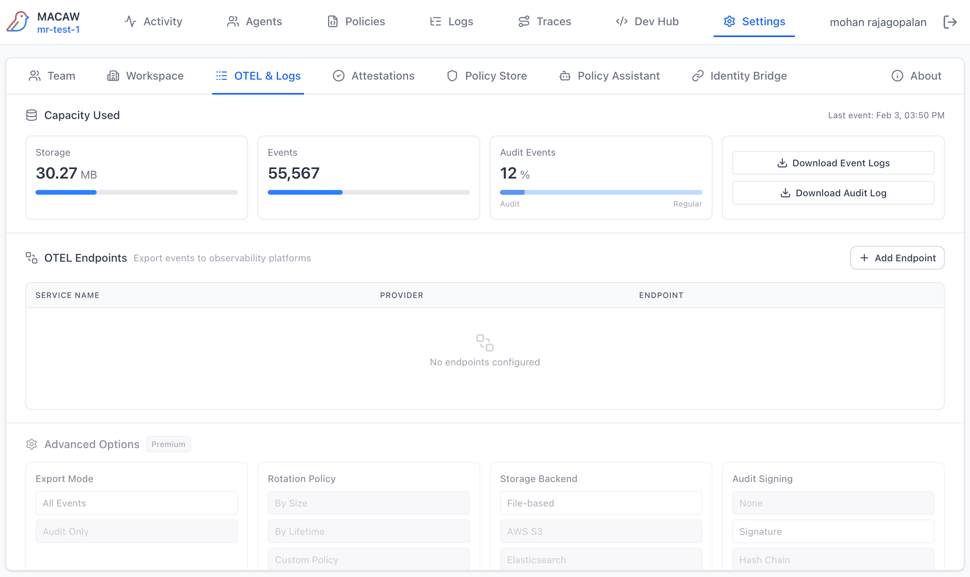
Task: Click Download Event Logs button
Action: [833, 163]
